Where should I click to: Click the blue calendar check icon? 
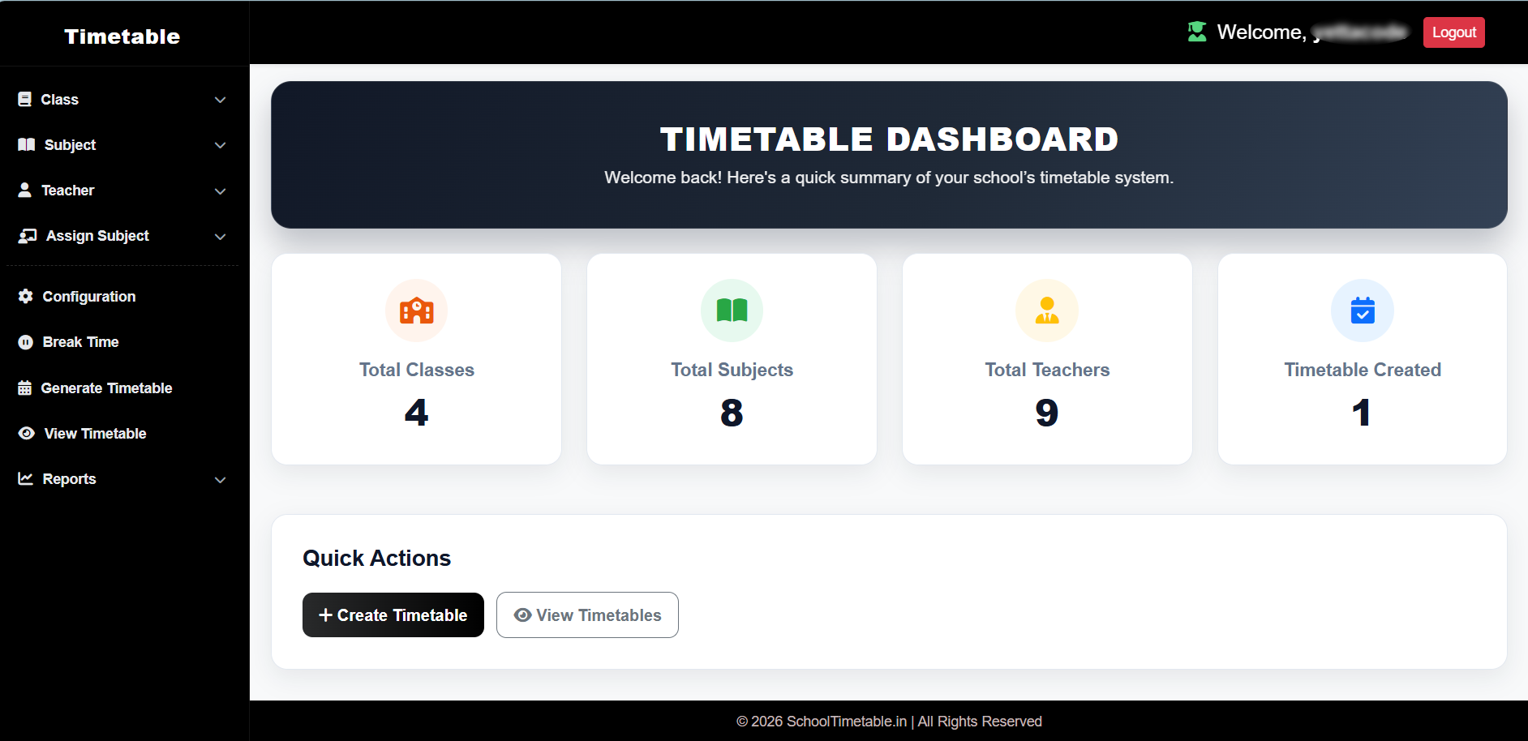pos(1362,311)
